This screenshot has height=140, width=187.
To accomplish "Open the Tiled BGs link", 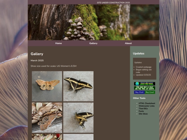I will point(143,109).
